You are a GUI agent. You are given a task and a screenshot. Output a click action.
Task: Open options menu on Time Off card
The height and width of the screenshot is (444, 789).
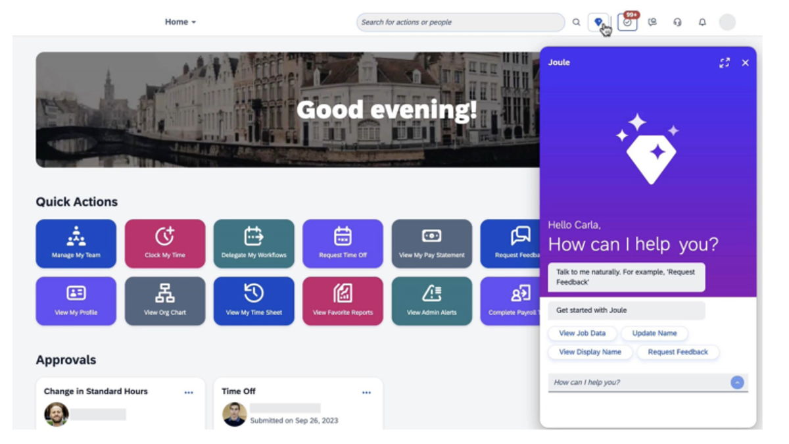point(366,393)
